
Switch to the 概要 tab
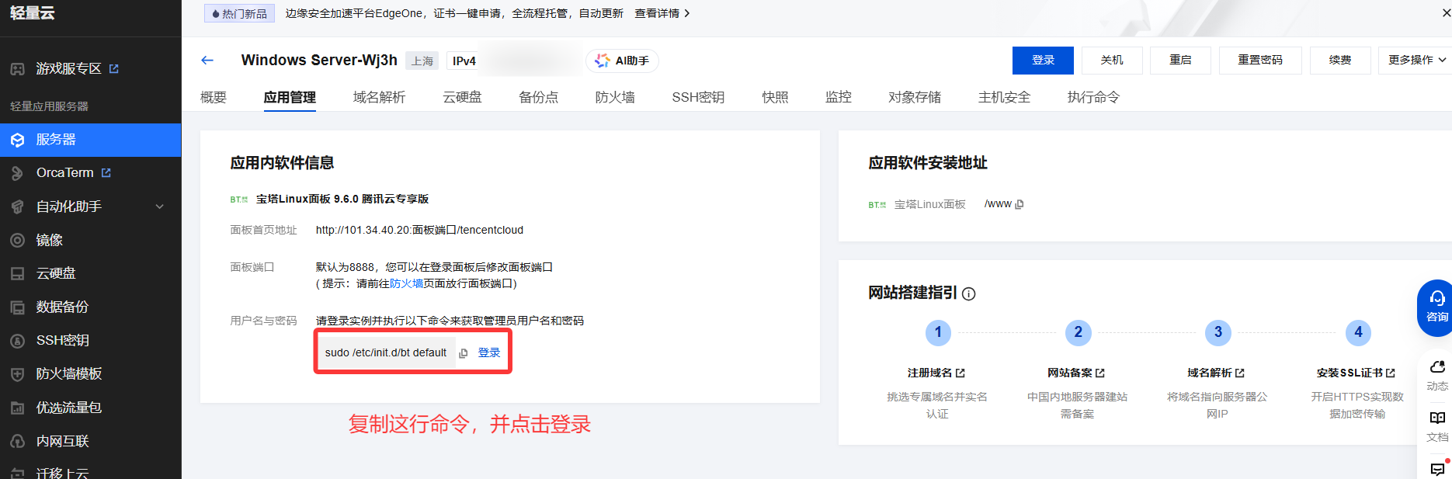214,97
